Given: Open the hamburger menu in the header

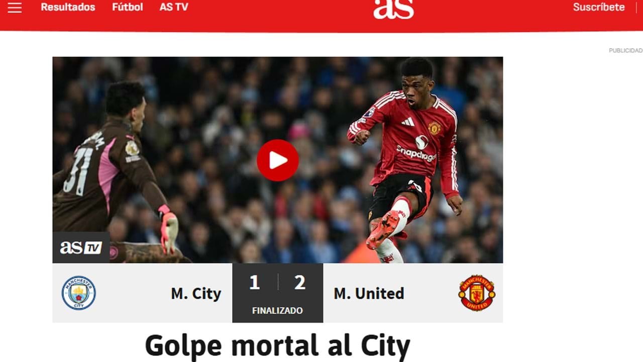Looking at the screenshot, I should (15, 8).
